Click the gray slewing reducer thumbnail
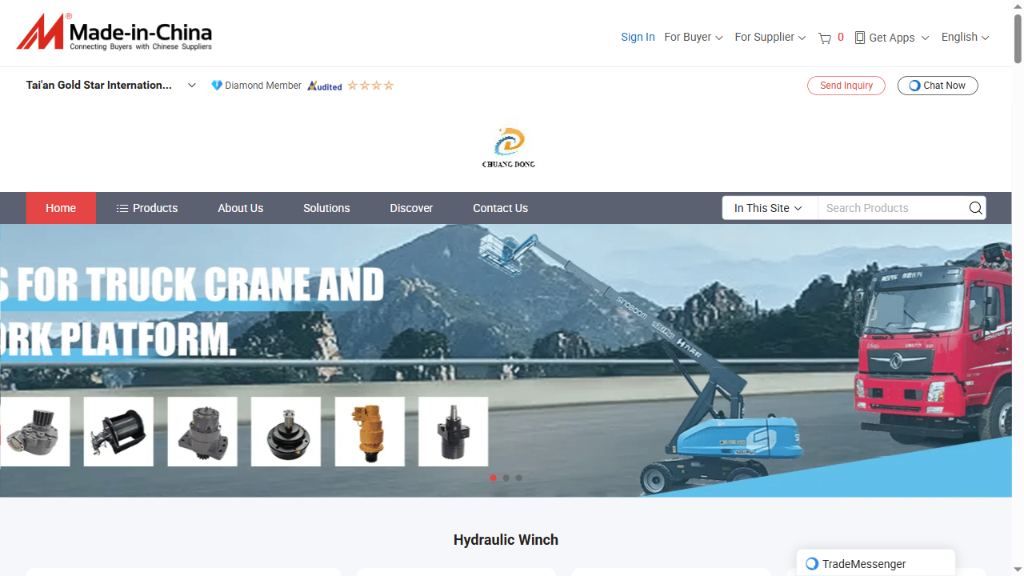This screenshot has height=576, width=1024. tap(202, 432)
